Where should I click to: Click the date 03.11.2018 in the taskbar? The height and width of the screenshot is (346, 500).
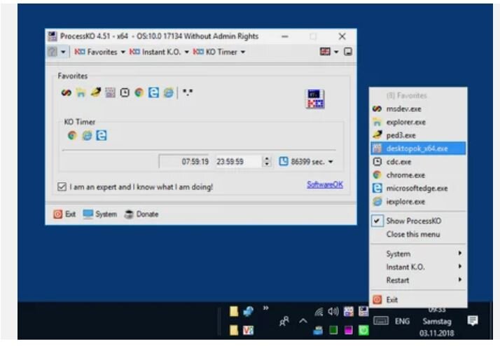pyautogui.click(x=437, y=333)
